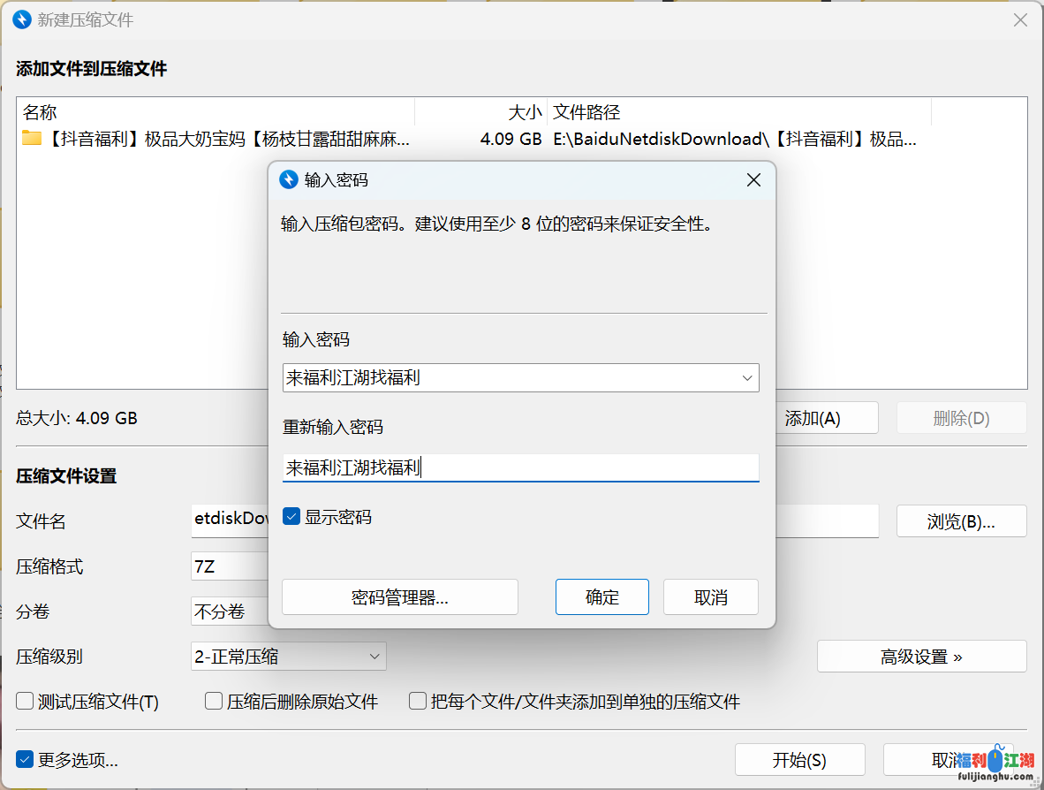Viewport: 1044px width, 790px height.
Task: Open the 高级设置 panel
Action: tap(921, 656)
